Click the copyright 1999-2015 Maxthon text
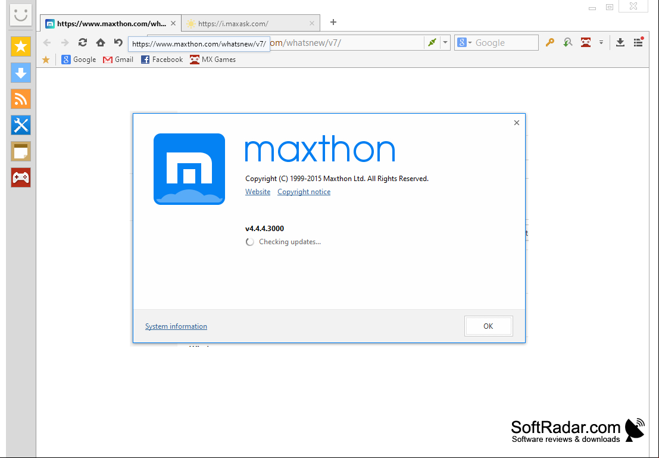Screen dimensions: 659x458 pos(337,179)
